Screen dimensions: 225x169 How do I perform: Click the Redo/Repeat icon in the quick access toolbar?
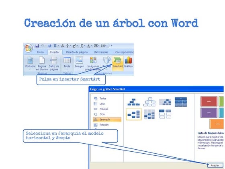click(x=50, y=46)
